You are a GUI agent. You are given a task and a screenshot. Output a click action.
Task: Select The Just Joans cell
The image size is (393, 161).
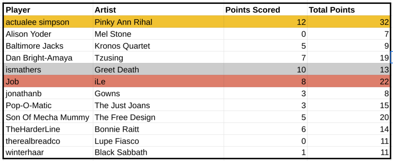[x=158, y=105]
